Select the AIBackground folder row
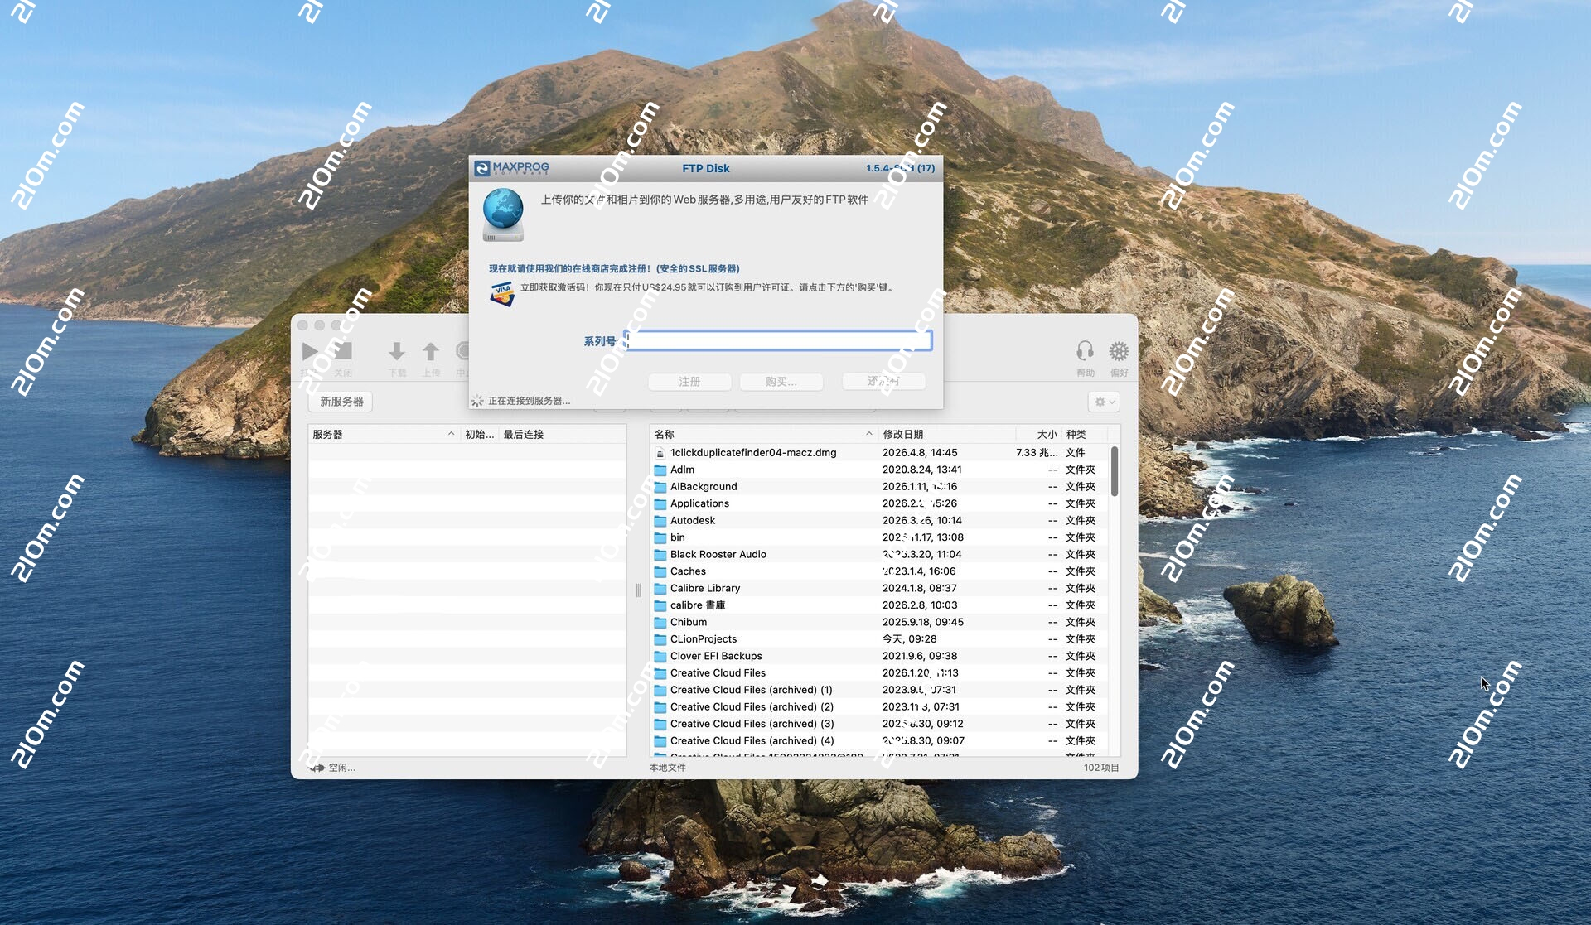Screen dimensions: 1591x925 (880, 487)
